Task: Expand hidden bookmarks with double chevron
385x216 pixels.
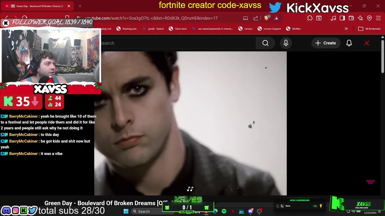Action: click(346, 29)
